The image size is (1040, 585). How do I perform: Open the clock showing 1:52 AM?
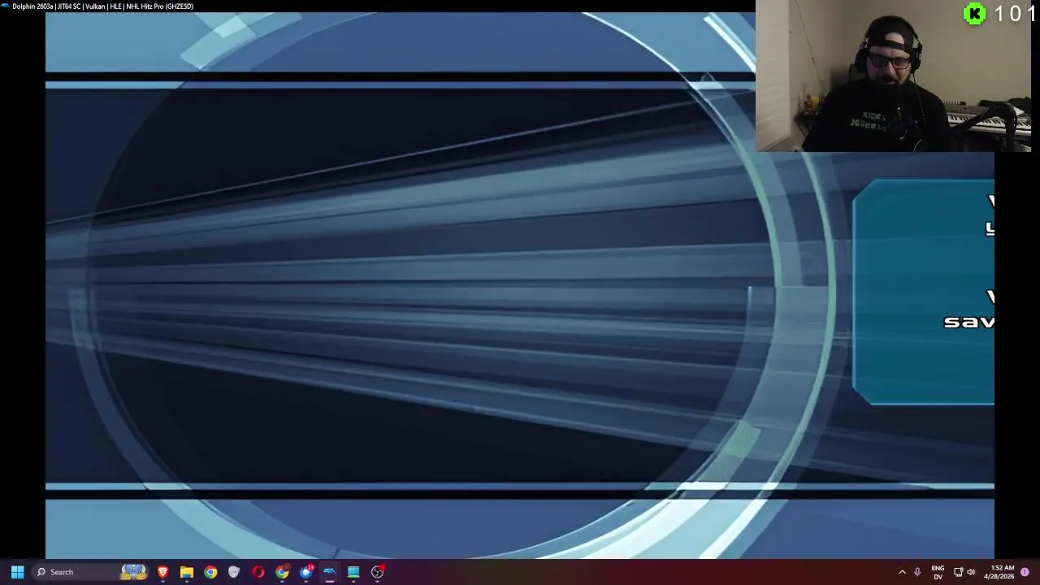999,572
